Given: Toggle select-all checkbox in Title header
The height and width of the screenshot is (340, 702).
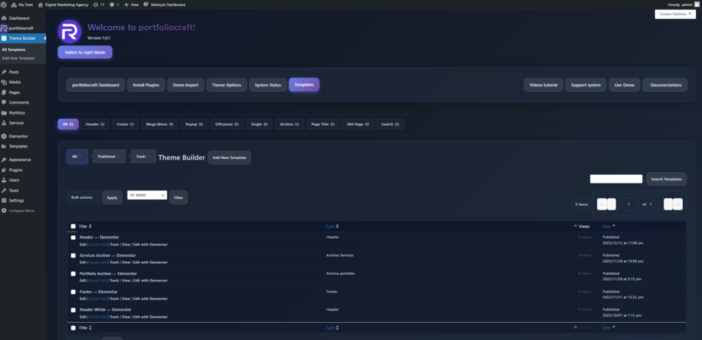Looking at the screenshot, I should (73, 226).
